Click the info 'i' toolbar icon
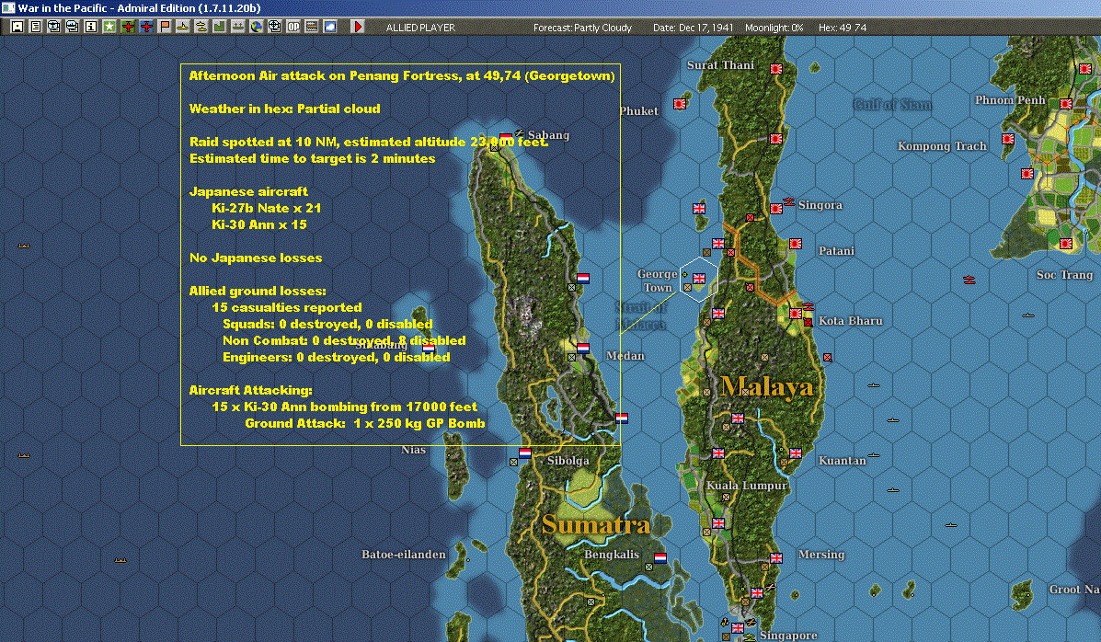This screenshot has height=642, width=1101. click(x=90, y=27)
